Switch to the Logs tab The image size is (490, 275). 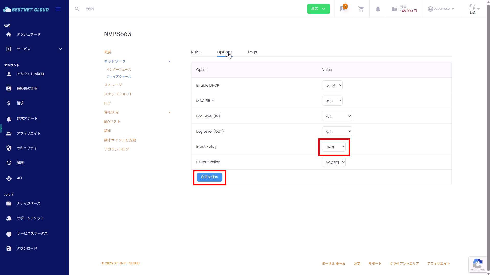[x=252, y=52]
